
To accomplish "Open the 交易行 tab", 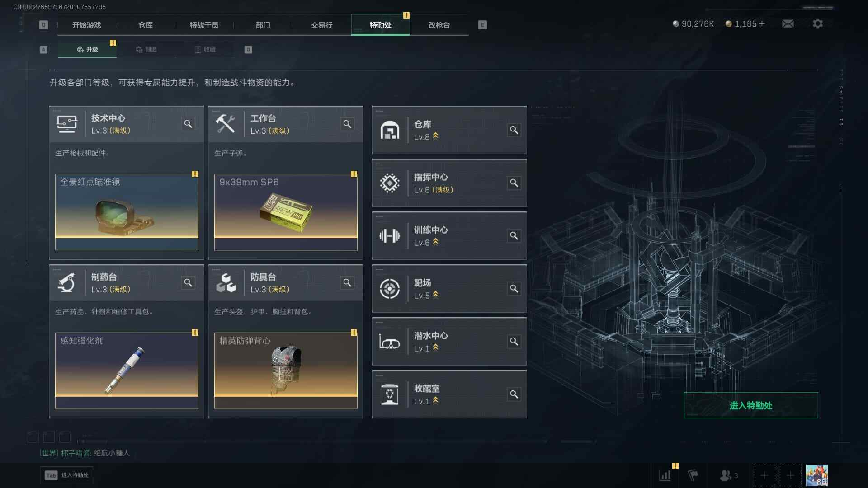I will [322, 25].
